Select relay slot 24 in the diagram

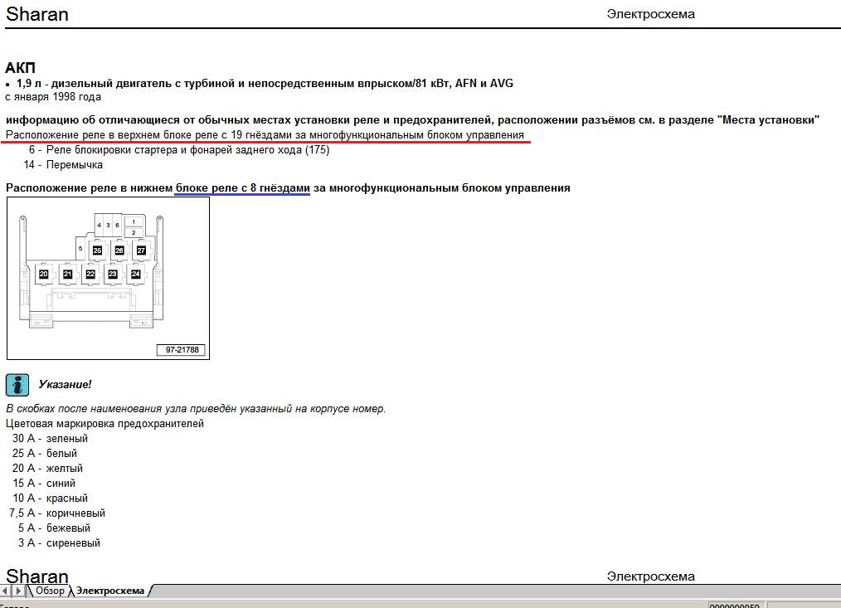(x=136, y=274)
